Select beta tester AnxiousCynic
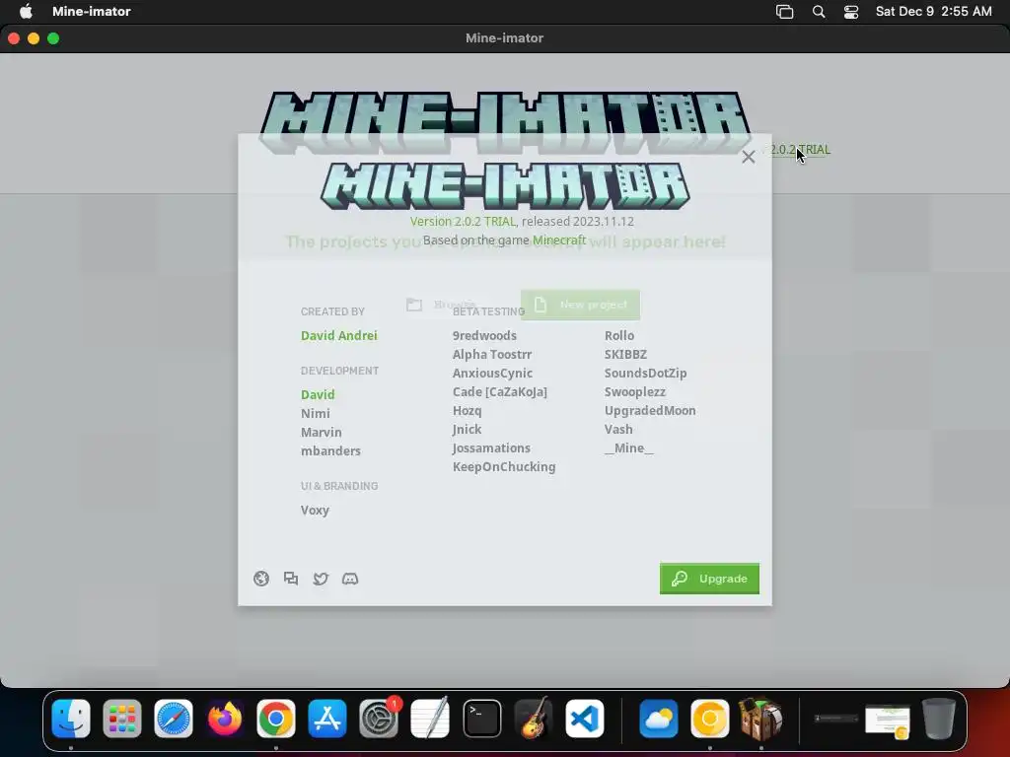This screenshot has width=1010, height=757. (492, 373)
